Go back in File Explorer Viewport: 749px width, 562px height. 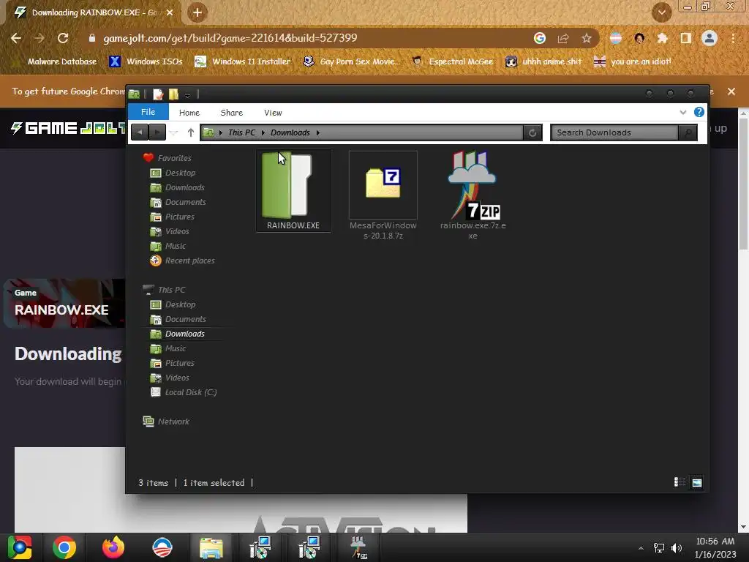140,132
